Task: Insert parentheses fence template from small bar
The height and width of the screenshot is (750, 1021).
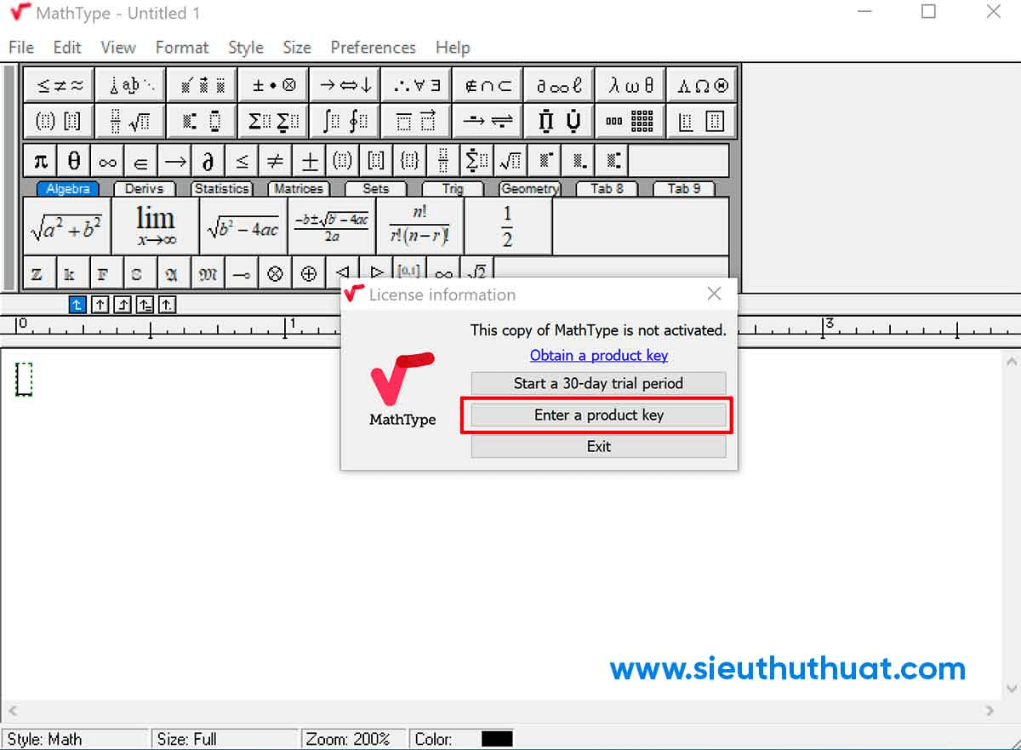Action: 342,161
